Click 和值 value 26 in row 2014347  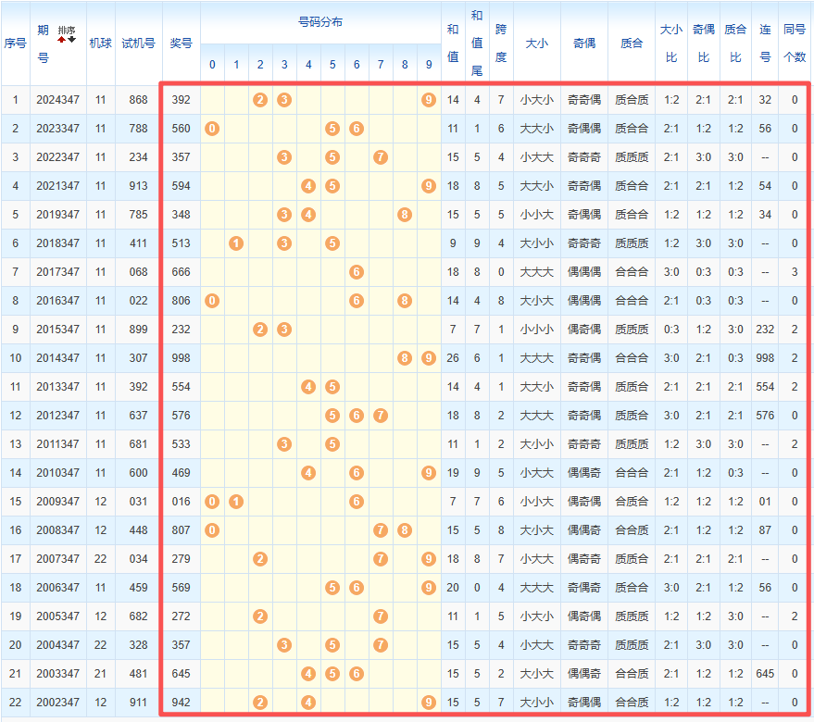pyautogui.click(x=453, y=358)
